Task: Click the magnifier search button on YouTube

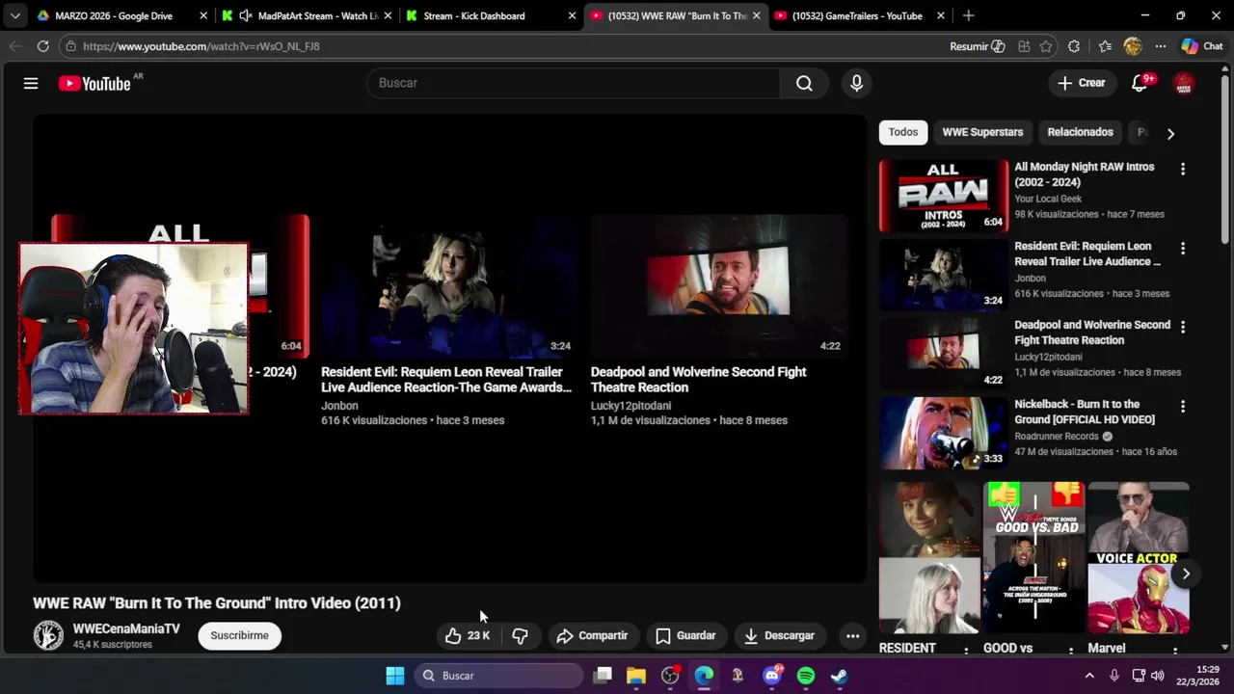Action: [804, 83]
